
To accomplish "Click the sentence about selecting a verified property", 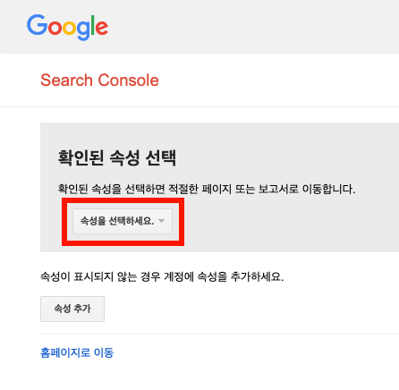I will point(207,189).
